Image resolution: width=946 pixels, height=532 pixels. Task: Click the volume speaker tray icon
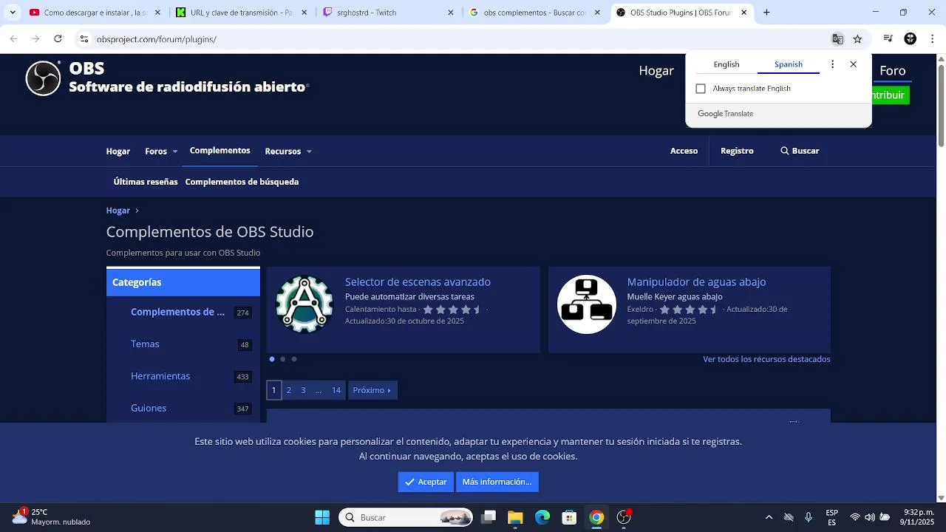(870, 517)
